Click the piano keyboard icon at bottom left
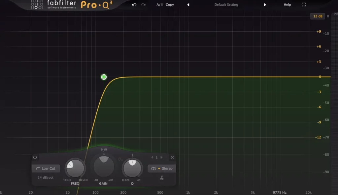This screenshot has width=338, height=195. [2, 192]
